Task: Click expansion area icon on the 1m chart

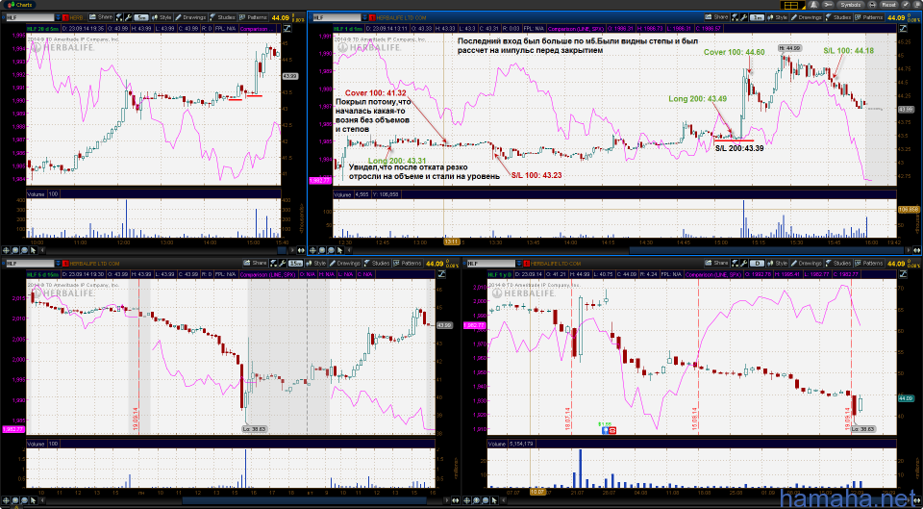Action: coord(903,28)
